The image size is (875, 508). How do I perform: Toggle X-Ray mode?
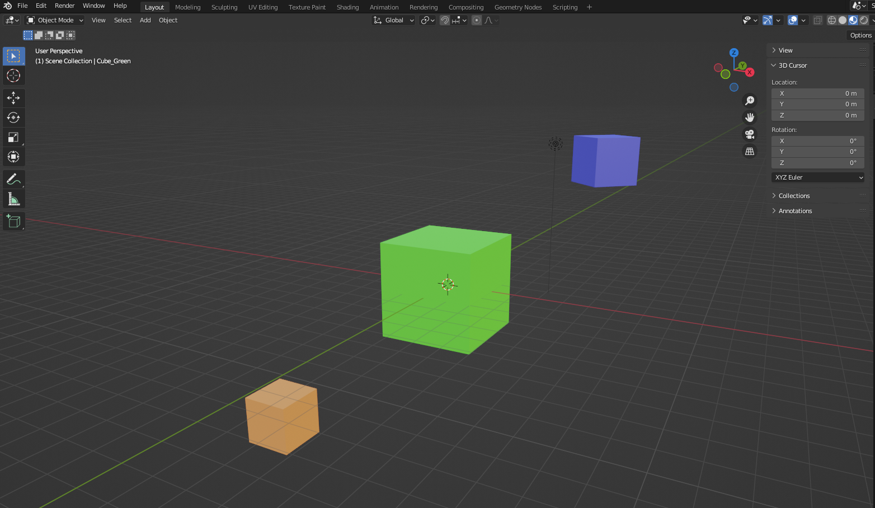(817, 20)
